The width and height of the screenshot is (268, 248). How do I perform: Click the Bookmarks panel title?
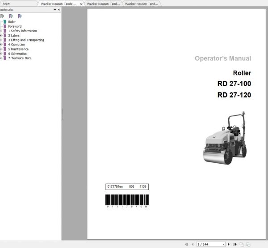tap(7, 10)
